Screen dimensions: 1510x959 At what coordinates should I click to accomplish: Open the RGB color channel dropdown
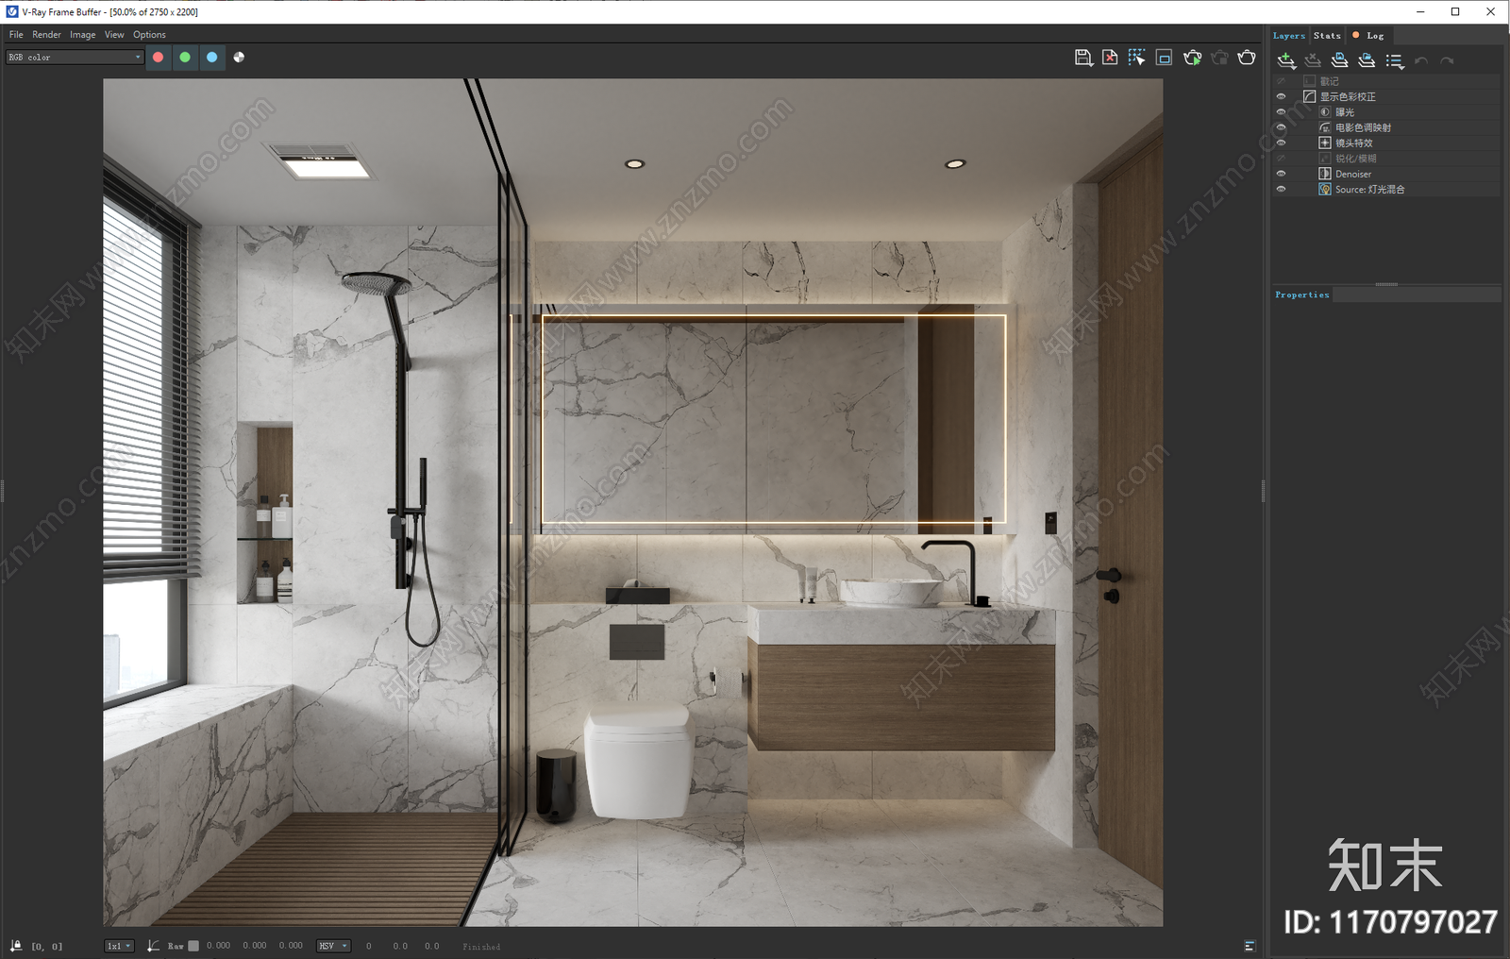75,58
